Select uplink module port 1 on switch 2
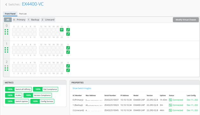 [x=68, y=70]
